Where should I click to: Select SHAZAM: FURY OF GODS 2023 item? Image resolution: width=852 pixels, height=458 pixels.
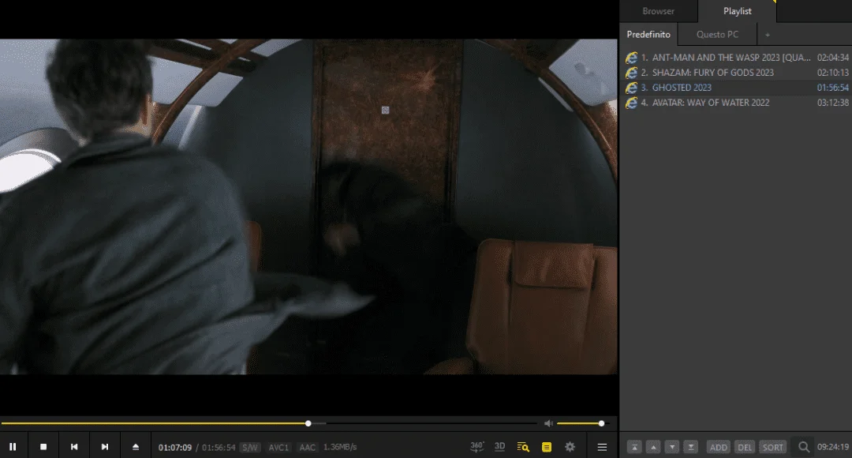(x=736, y=73)
